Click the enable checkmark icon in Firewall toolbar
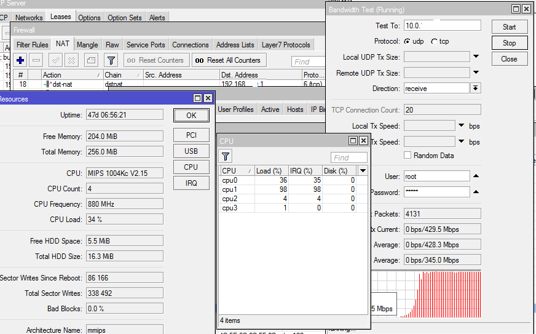The width and height of the screenshot is (536, 334). (x=55, y=60)
